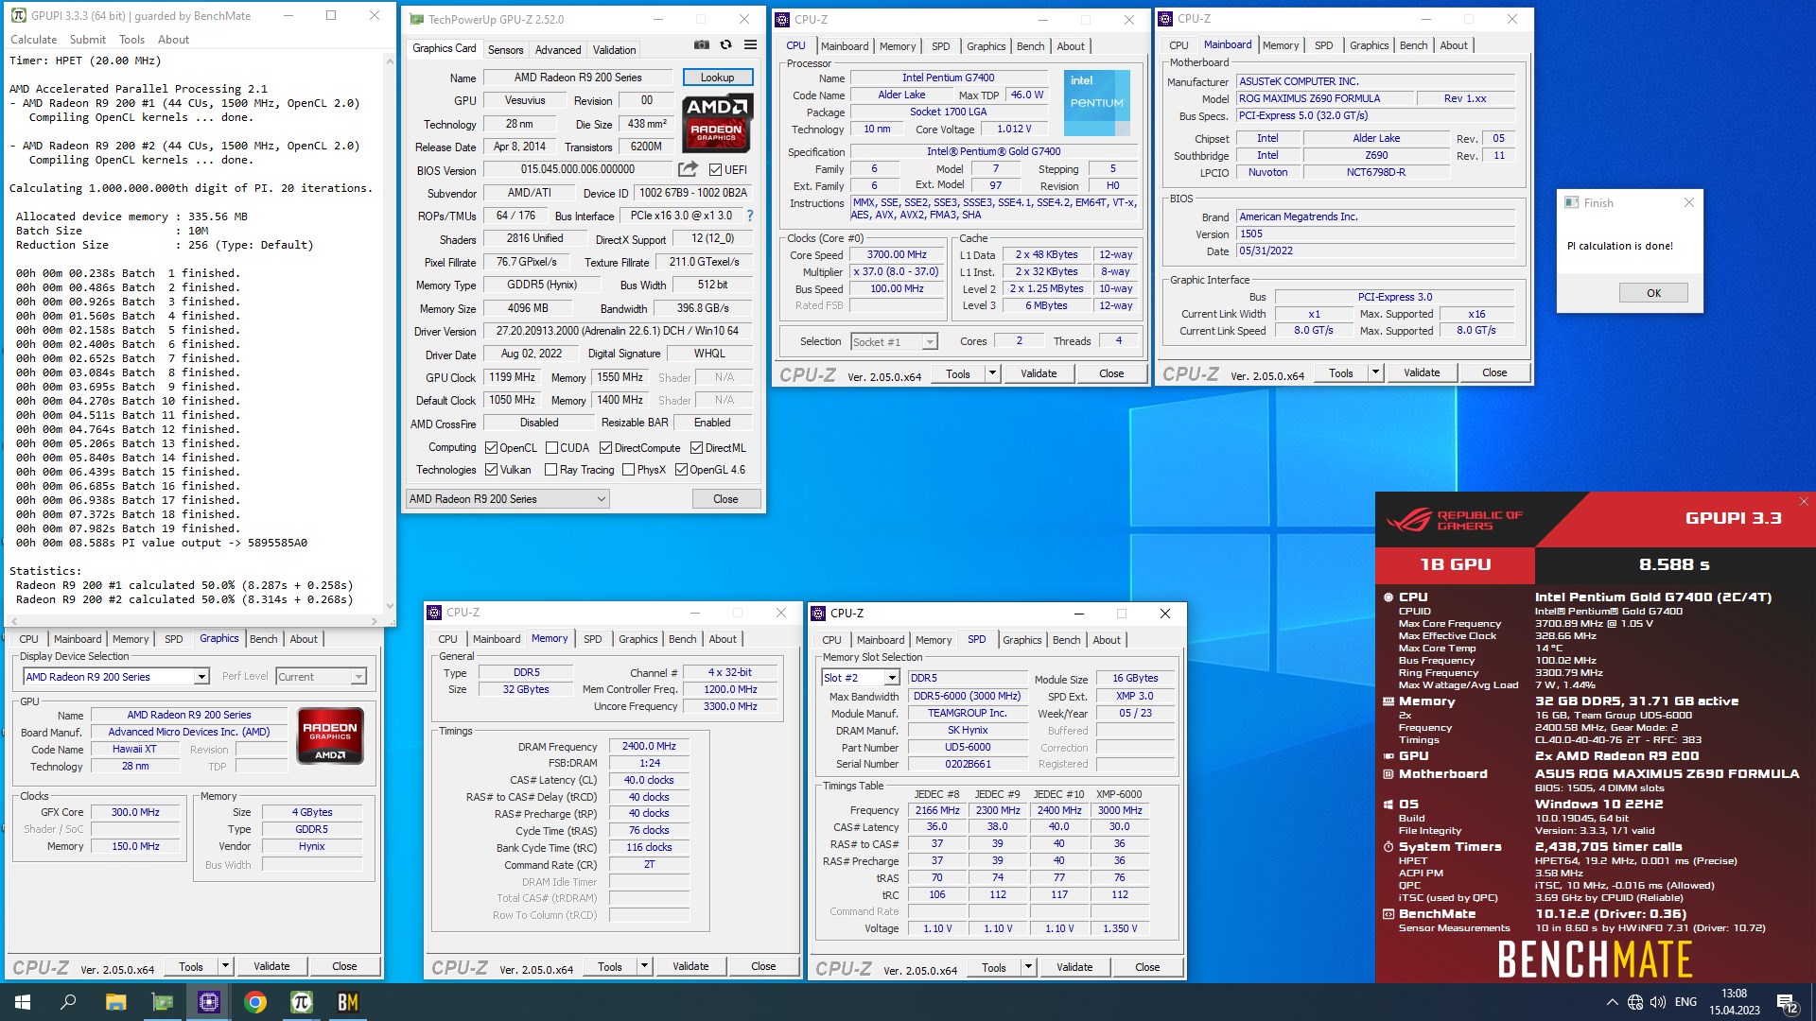Click the GPU-Z screenshot camera icon
Screen dimensions: 1816x1021
(701, 44)
